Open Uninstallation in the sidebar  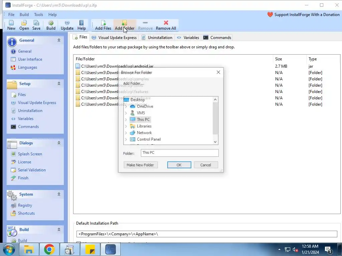(30, 111)
